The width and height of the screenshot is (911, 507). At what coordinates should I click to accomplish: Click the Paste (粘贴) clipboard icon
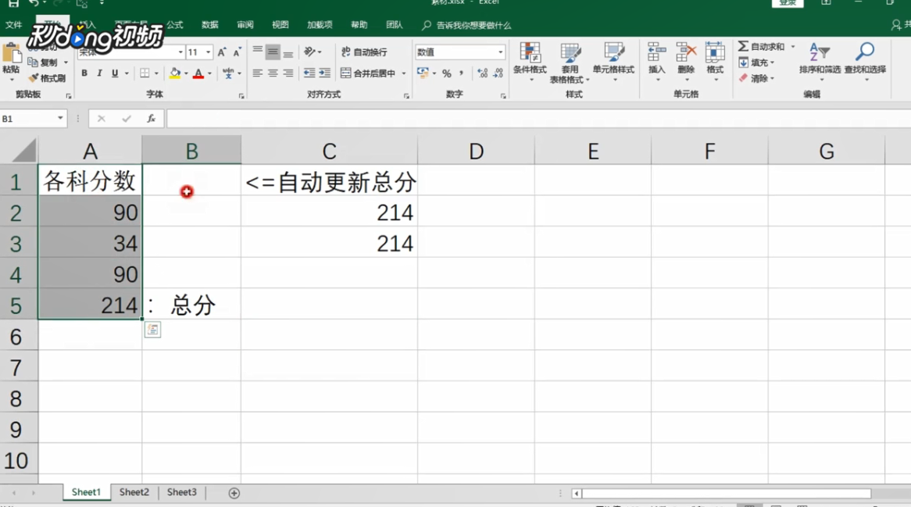coord(11,55)
